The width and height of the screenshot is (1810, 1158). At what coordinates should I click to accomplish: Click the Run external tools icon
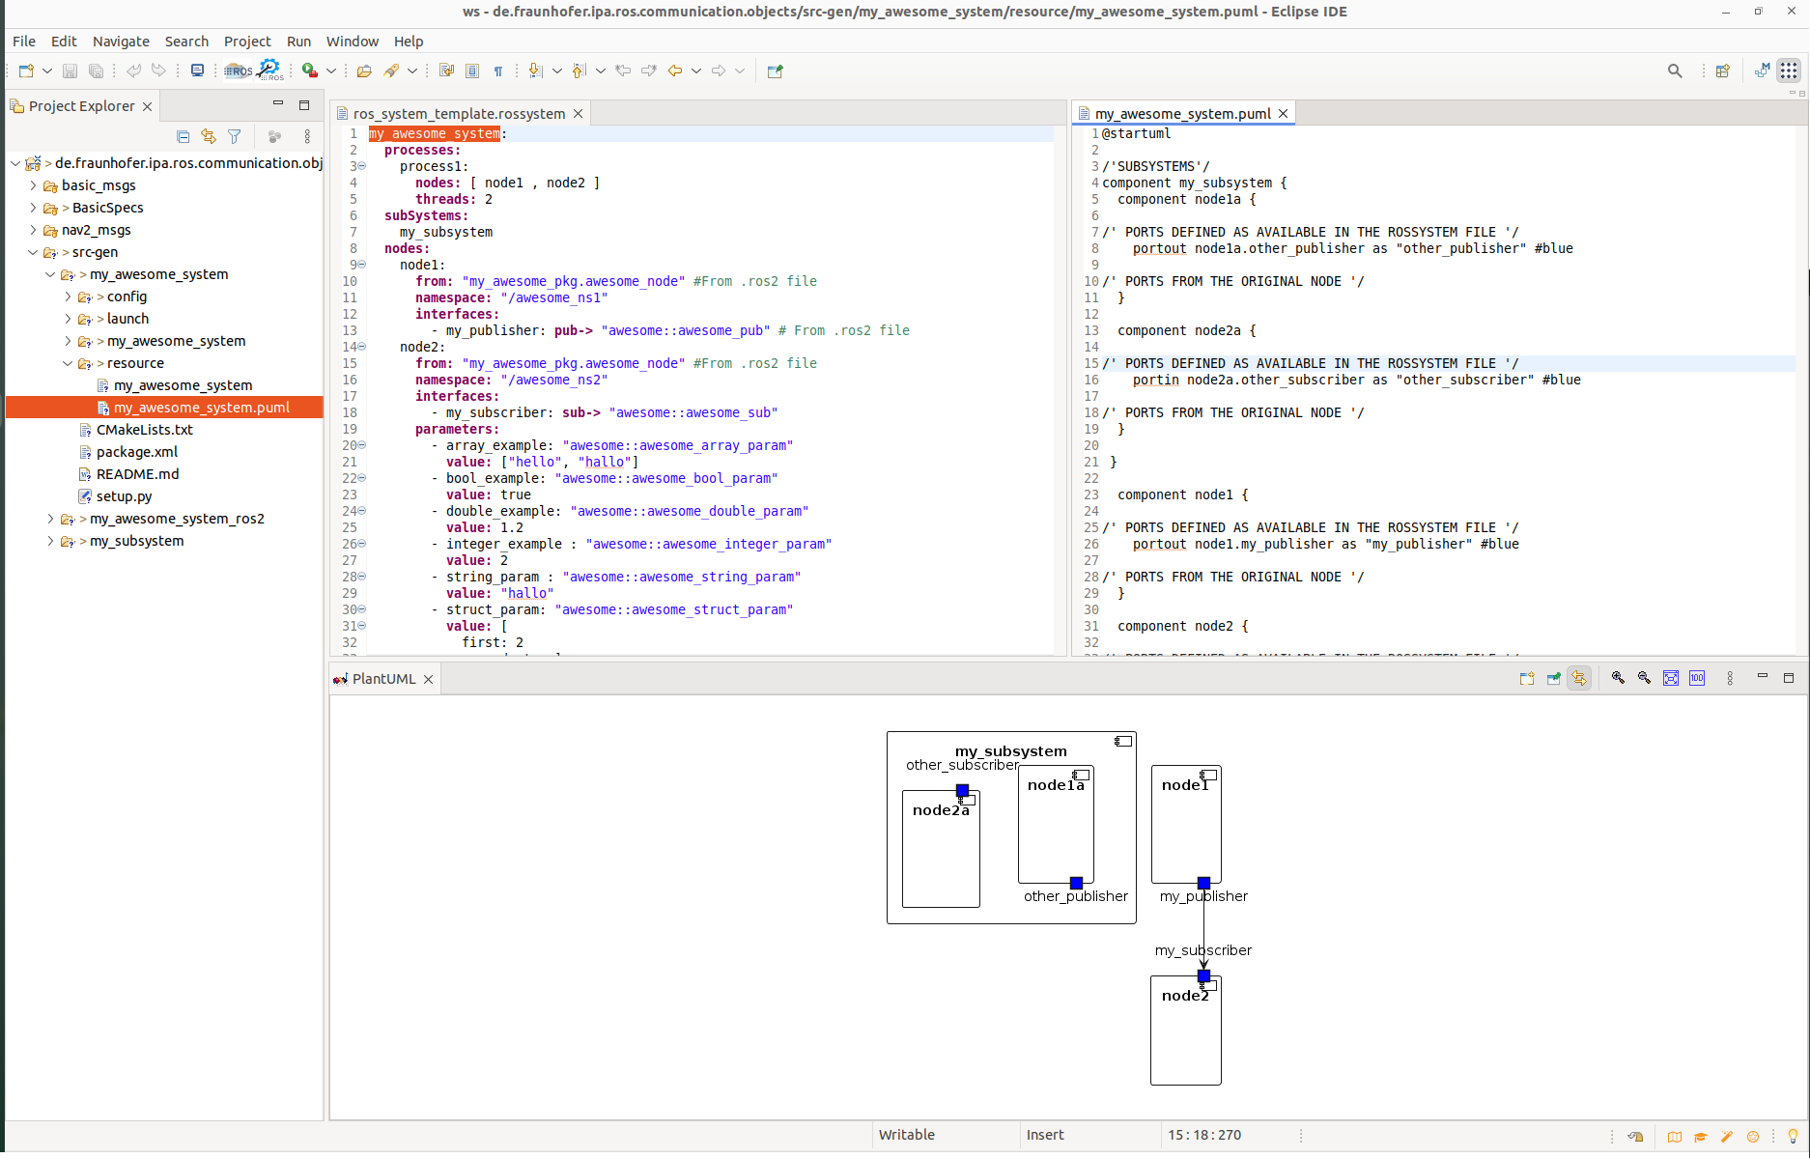pyautogui.click(x=310, y=71)
